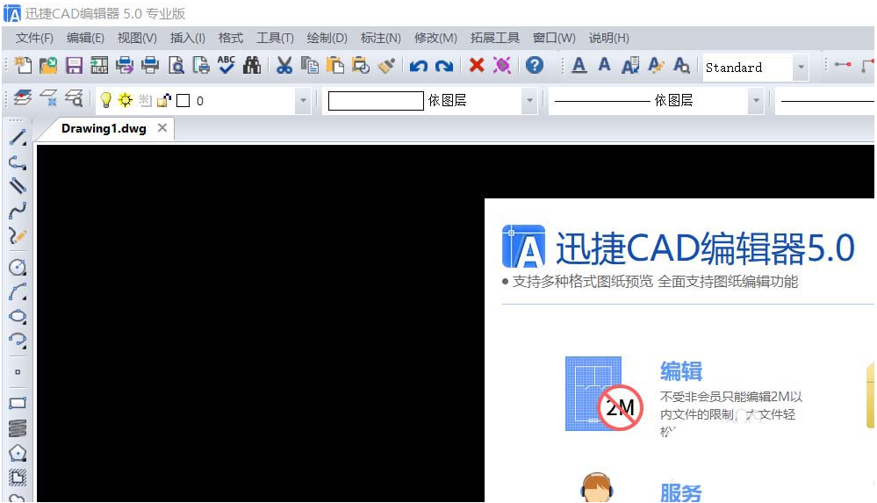The image size is (877, 503).
Task: Open the 拓展工具 menu
Action: [x=494, y=38]
